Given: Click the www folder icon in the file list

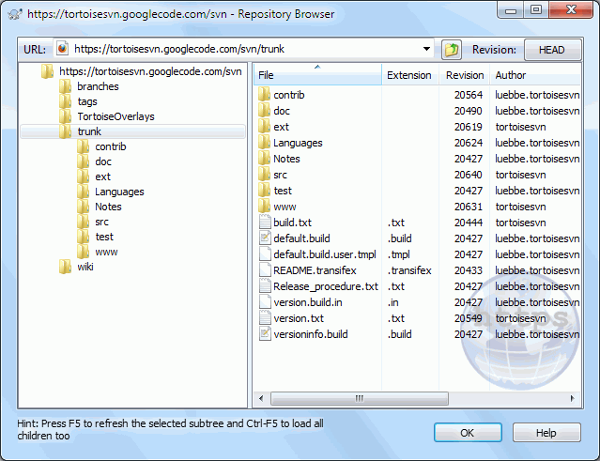Looking at the screenshot, I should point(265,207).
